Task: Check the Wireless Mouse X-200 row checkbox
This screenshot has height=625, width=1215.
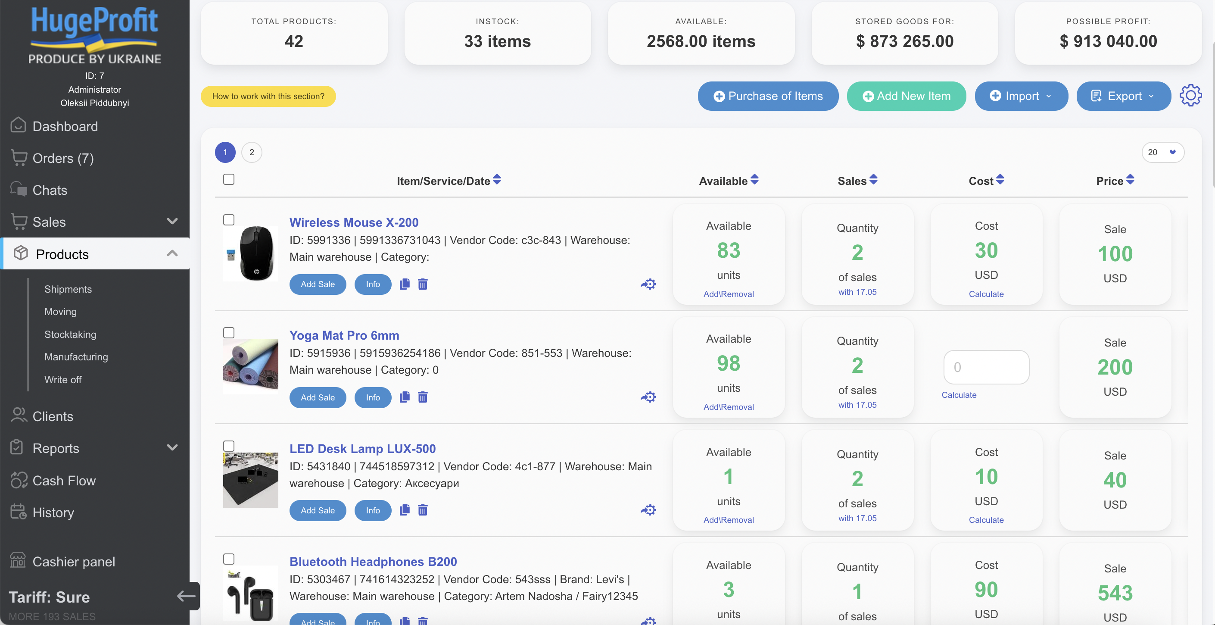Action: (x=229, y=220)
